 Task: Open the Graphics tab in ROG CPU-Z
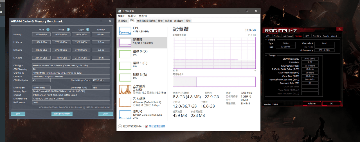(x=317, y=36)
